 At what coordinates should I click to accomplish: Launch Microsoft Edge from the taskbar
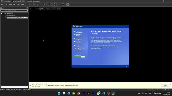69,93
